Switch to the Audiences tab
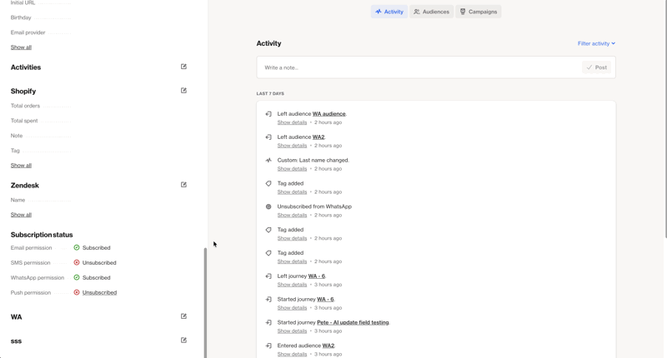This screenshot has height=358, width=667. pyautogui.click(x=432, y=12)
